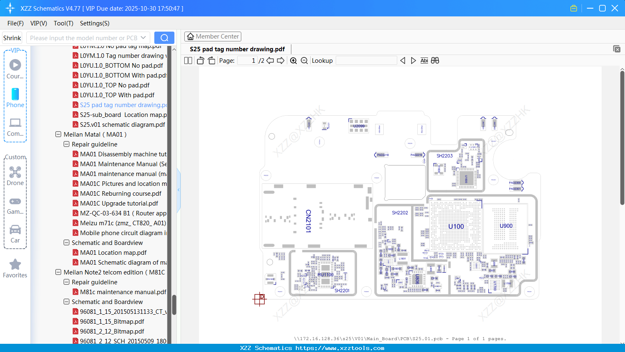
Task: Rotate the PDF page counterclockwise
Action: coord(200,60)
